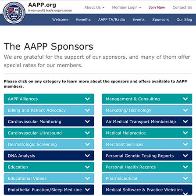Expand the Billing and Patient Advocacy category
This screenshot has height=196, width=196.
[x=49, y=110]
